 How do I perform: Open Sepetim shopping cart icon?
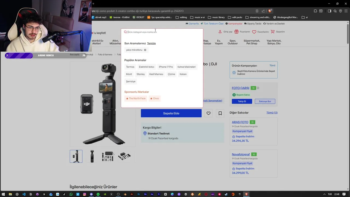tap(273, 32)
